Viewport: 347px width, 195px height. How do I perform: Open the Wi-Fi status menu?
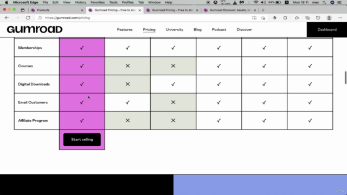(256, 2)
